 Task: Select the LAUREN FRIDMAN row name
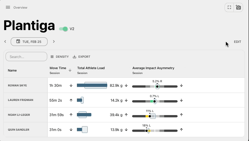(x=21, y=100)
